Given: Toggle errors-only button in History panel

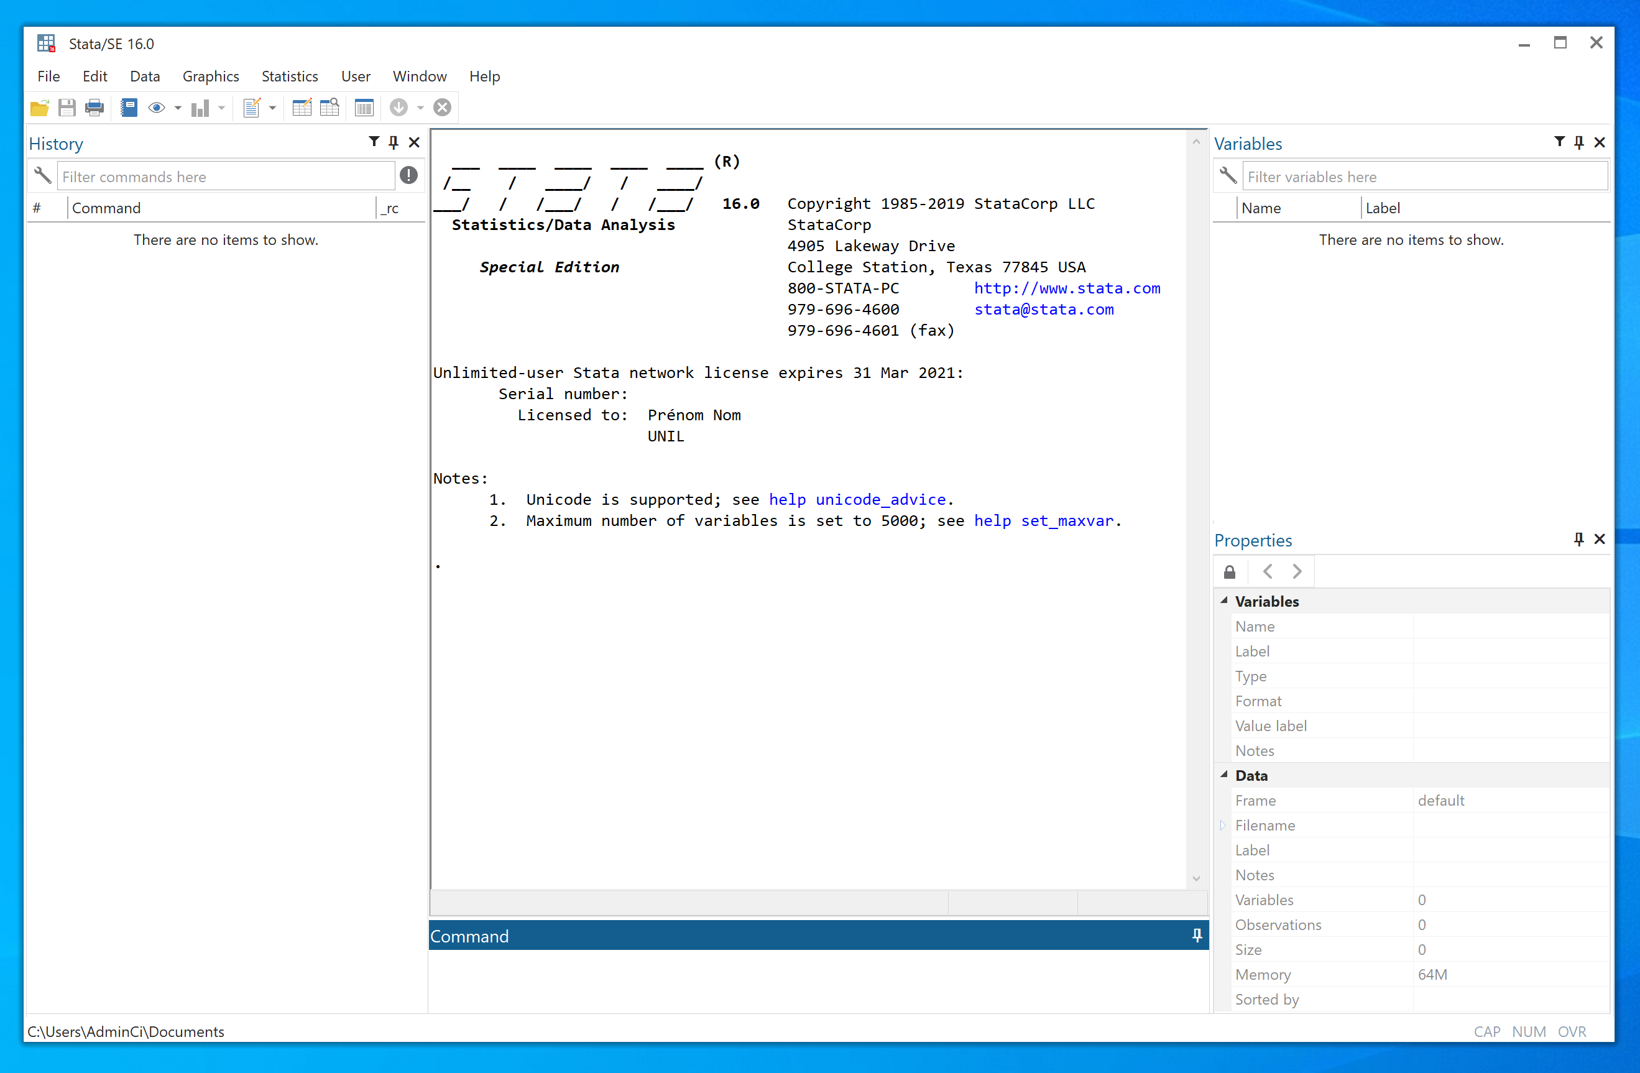Looking at the screenshot, I should (408, 176).
